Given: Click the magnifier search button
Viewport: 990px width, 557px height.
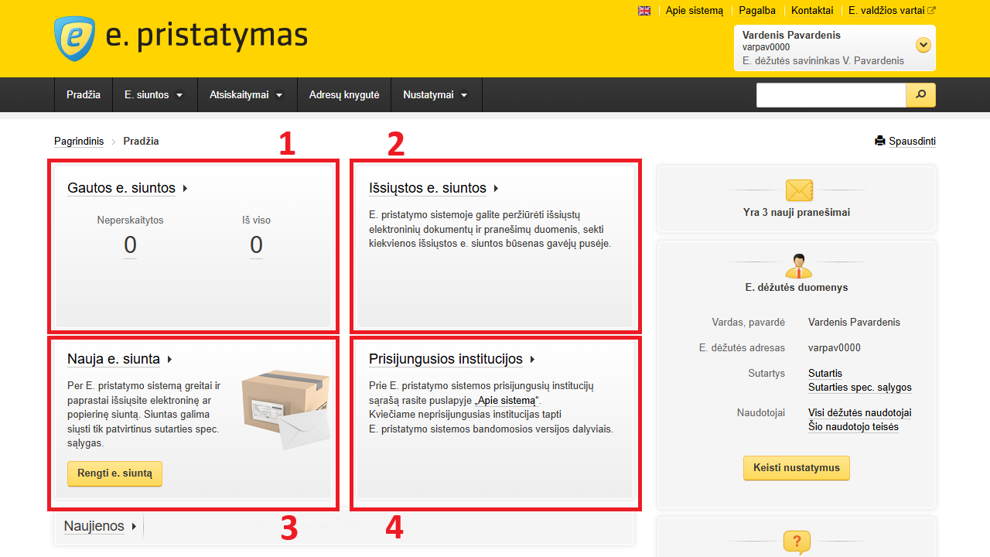Looking at the screenshot, I should [920, 94].
